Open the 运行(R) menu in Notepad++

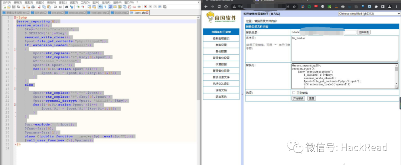tap(106, 2)
